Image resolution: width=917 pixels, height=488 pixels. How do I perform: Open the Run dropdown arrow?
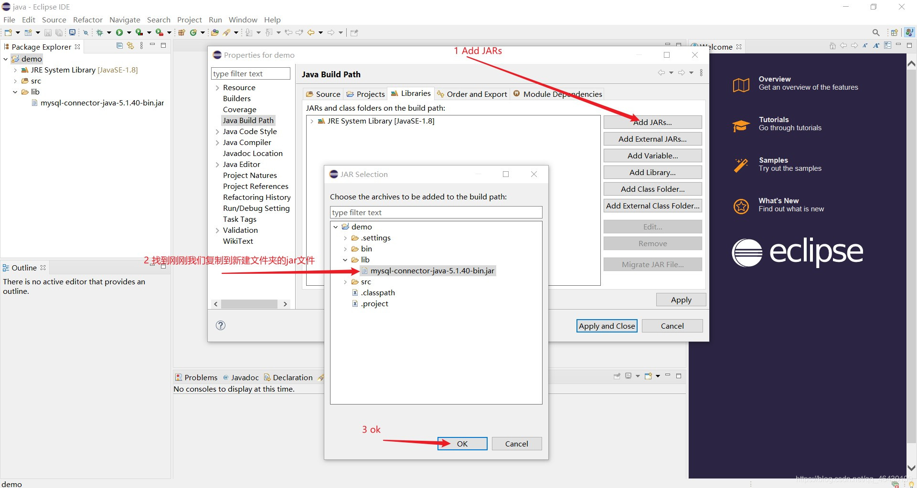pos(129,32)
